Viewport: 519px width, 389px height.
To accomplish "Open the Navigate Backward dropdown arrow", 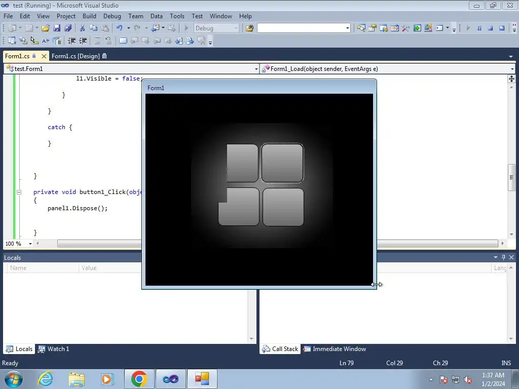I will [163, 28].
